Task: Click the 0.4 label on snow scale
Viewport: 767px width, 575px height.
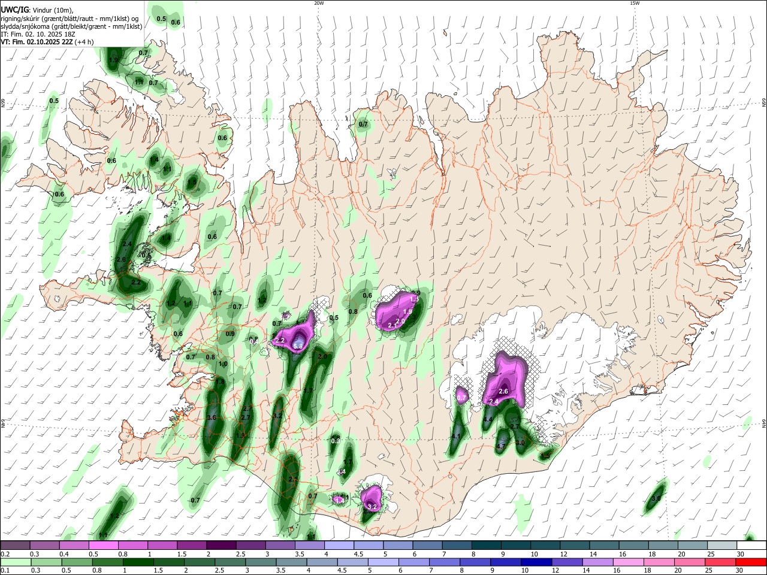Action: (x=64, y=555)
